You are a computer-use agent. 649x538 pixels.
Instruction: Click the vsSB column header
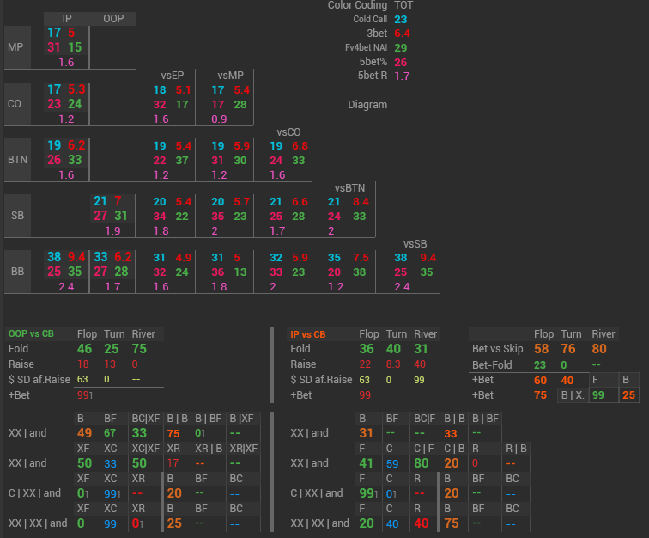pyautogui.click(x=415, y=243)
